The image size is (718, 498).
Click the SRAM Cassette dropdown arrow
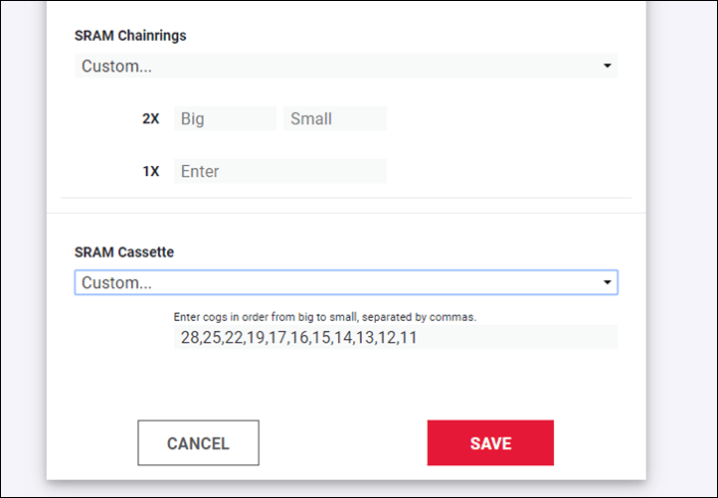click(608, 282)
